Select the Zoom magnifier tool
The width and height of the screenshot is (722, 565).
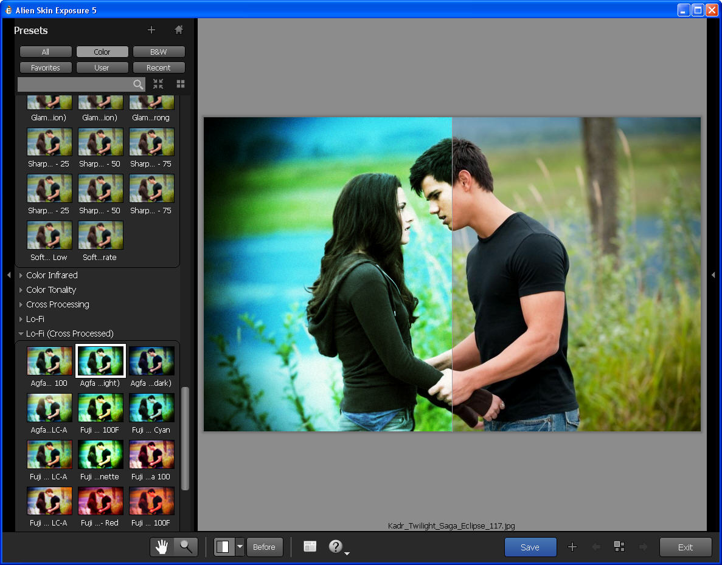click(x=186, y=547)
